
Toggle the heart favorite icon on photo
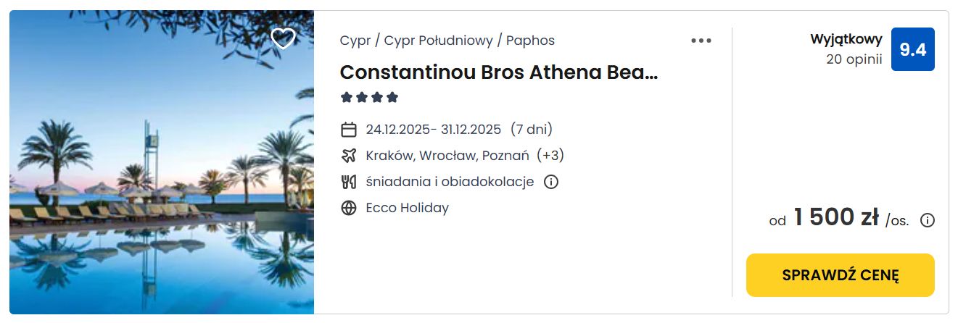tap(283, 38)
